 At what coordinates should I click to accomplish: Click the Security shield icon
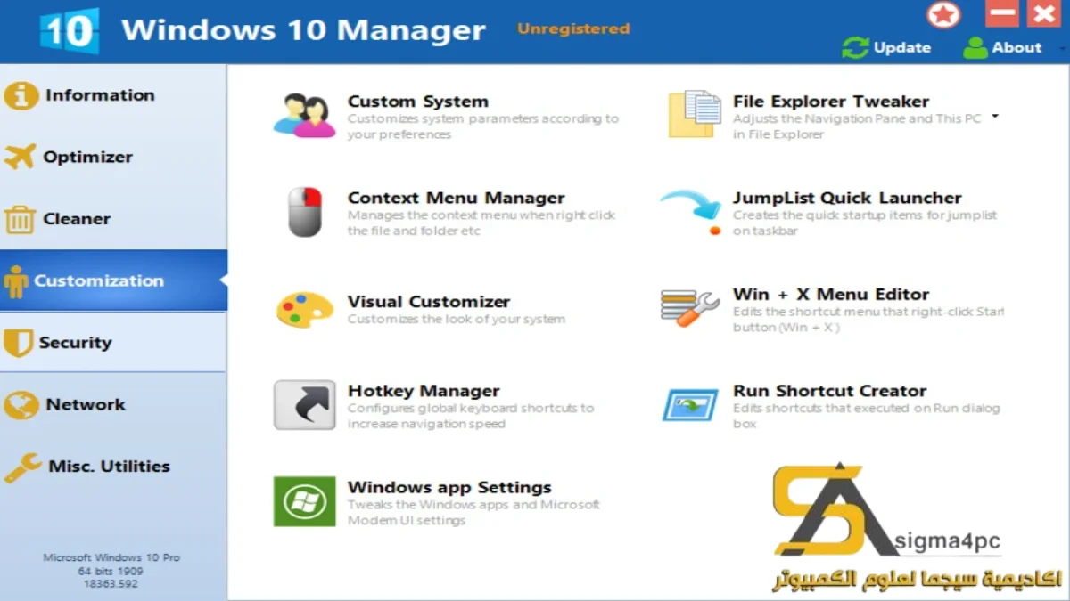[18, 343]
